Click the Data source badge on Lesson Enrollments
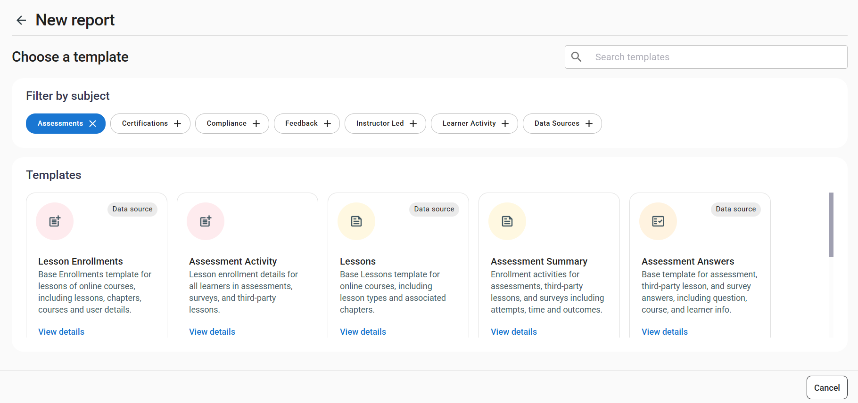 (x=132, y=209)
